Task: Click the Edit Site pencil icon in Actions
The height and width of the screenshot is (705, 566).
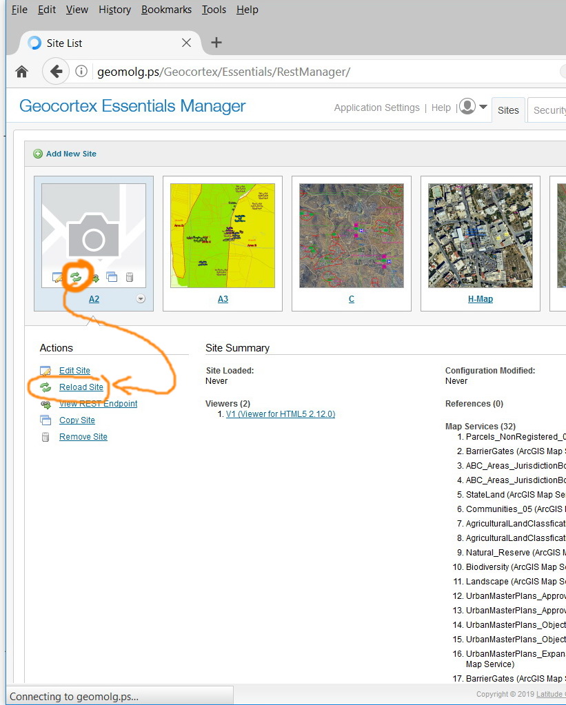Action: 46,371
